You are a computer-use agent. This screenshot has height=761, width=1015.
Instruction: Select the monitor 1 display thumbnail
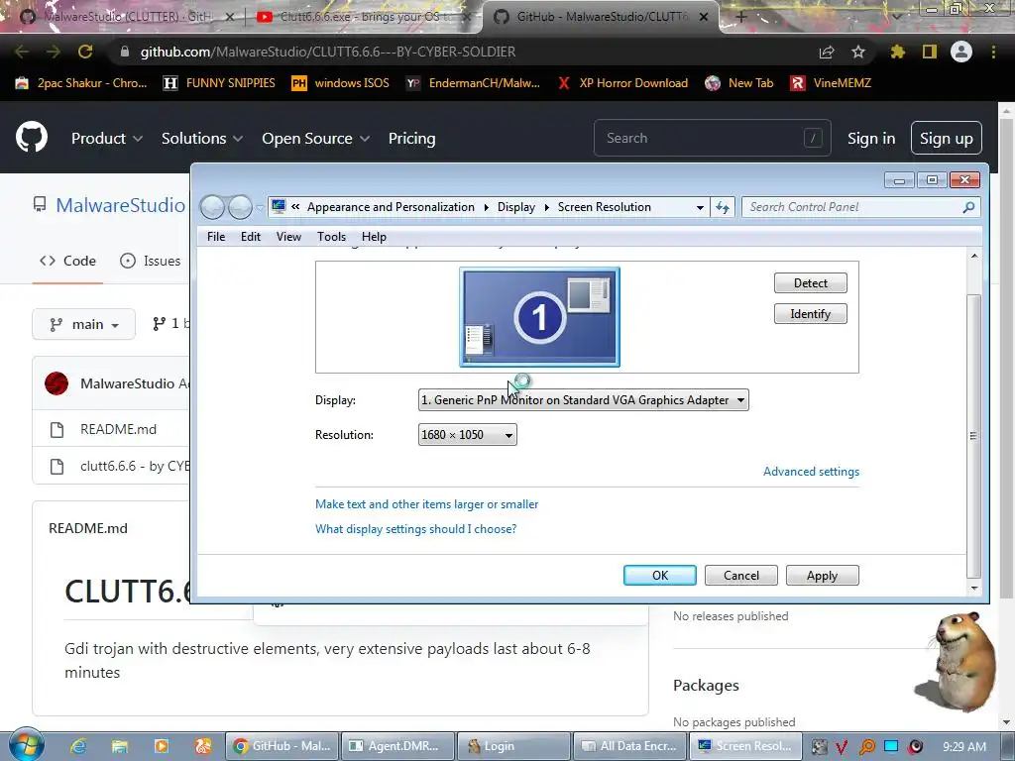pyautogui.click(x=539, y=317)
